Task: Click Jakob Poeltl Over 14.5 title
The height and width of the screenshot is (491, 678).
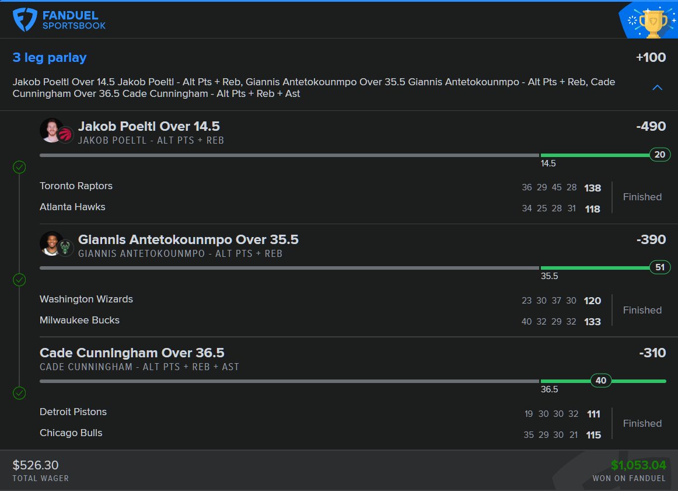Action: click(149, 126)
